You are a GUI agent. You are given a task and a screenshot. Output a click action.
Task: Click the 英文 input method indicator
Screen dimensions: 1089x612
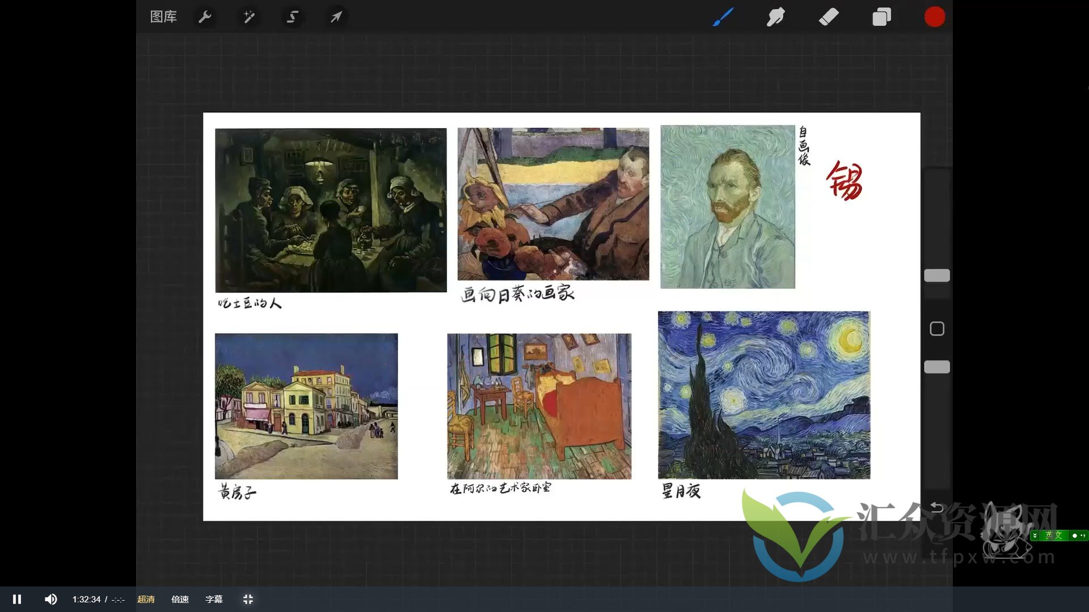point(1054,535)
